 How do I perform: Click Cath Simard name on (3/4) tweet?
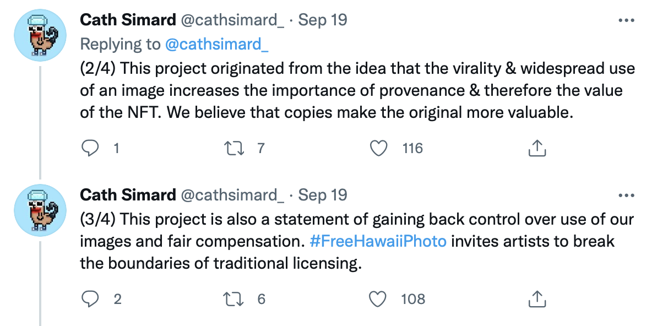click(x=128, y=195)
